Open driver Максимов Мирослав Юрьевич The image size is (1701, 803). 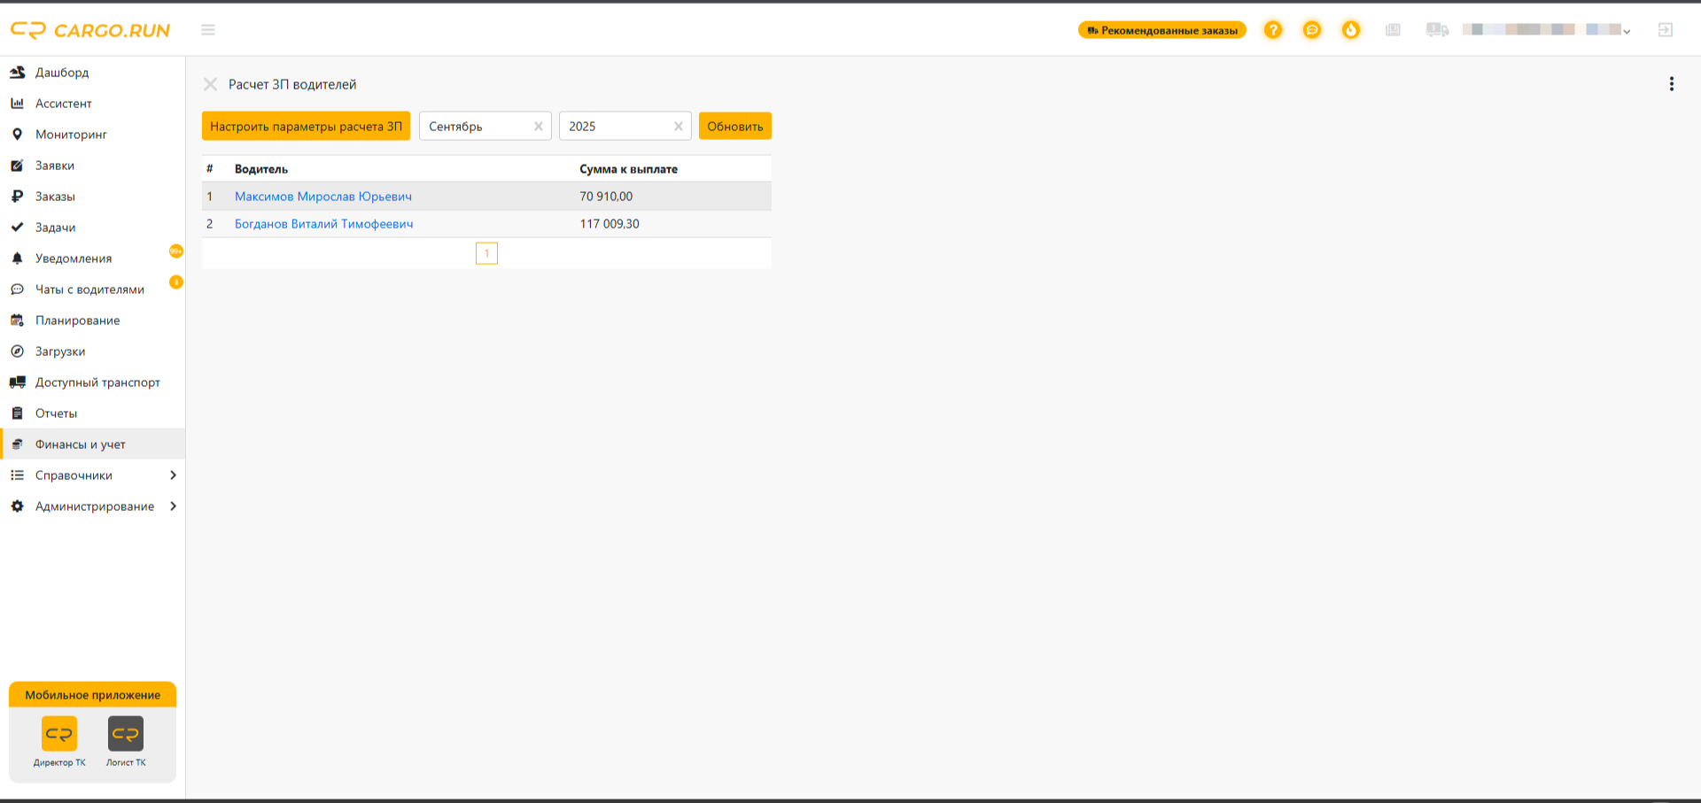coord(323,197)
